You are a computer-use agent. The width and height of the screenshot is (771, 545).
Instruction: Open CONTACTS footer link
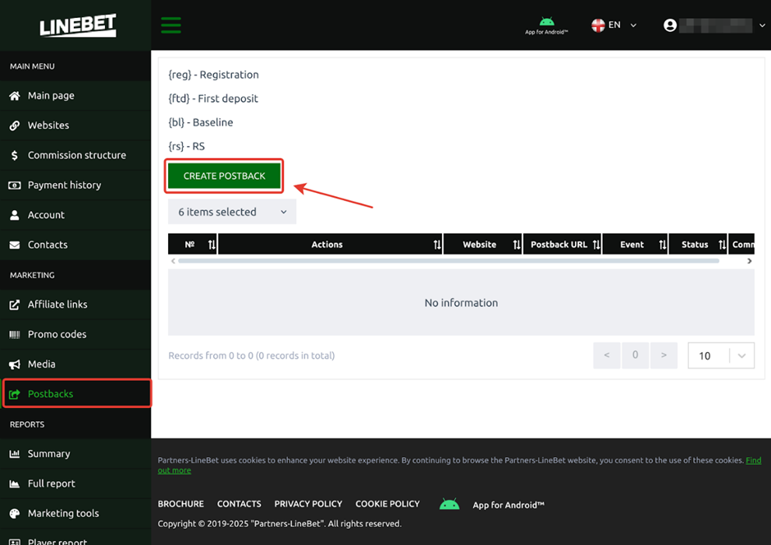click(240, 504)
